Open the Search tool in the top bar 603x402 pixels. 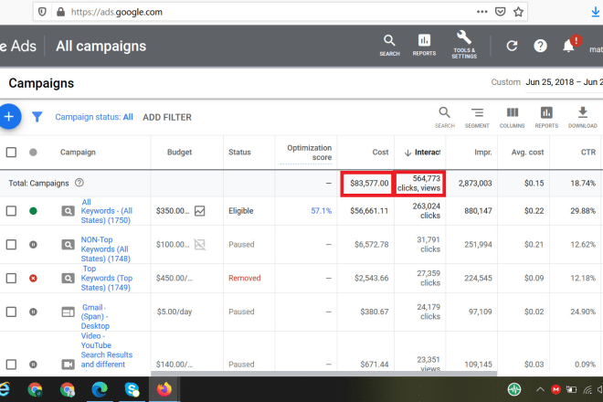click(x=389, y=46)
